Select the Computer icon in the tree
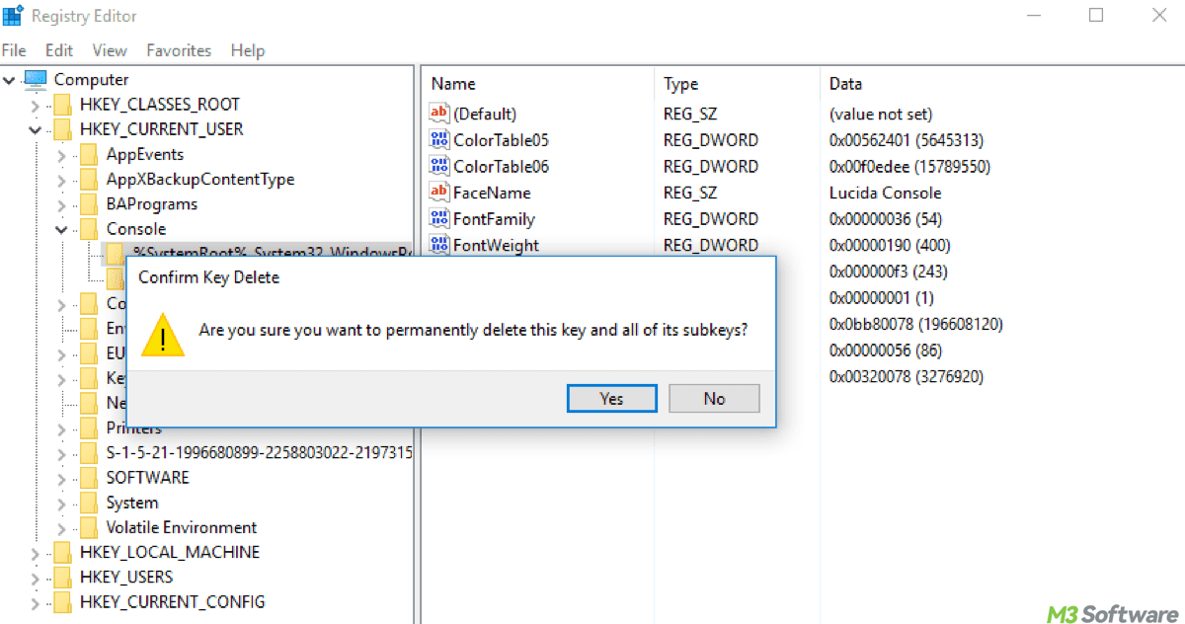The height and width of the screenshot is (624, 1185). (36, 79)
